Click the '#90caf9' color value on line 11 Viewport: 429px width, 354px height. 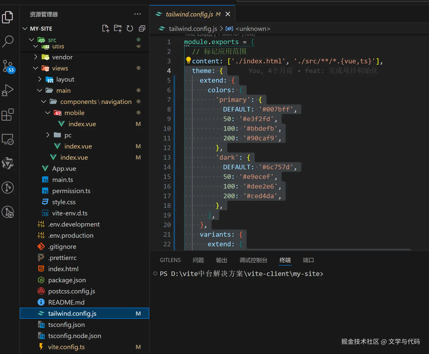[261, 138]
